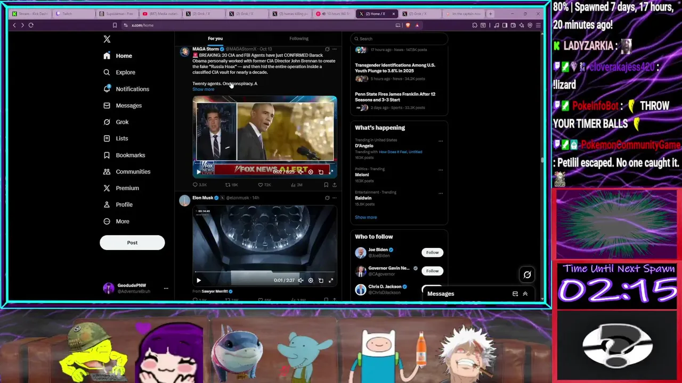Expand the Messages drawer
The width and height of the screenshot is (682, 383).
(525, 294)
